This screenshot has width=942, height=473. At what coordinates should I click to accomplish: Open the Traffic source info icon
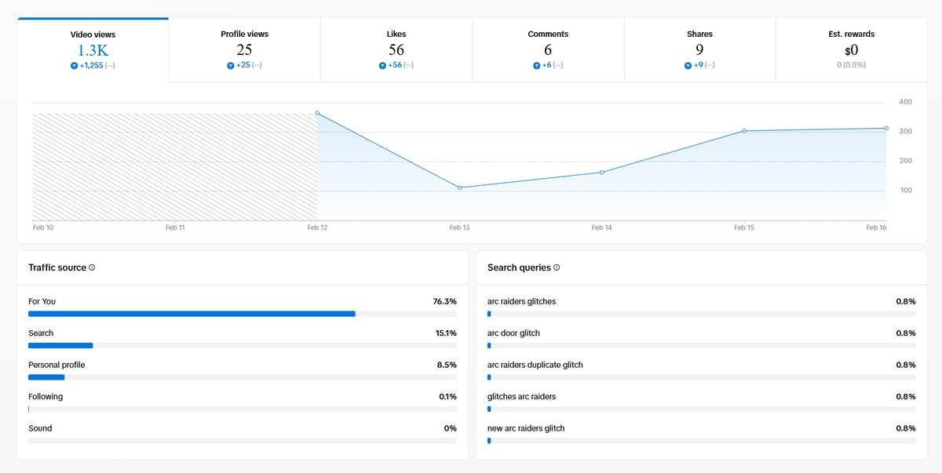click(92, 267)
